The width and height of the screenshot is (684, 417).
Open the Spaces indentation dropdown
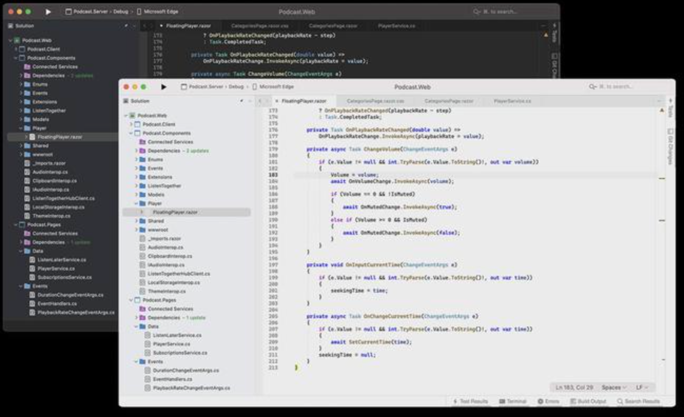614,388
